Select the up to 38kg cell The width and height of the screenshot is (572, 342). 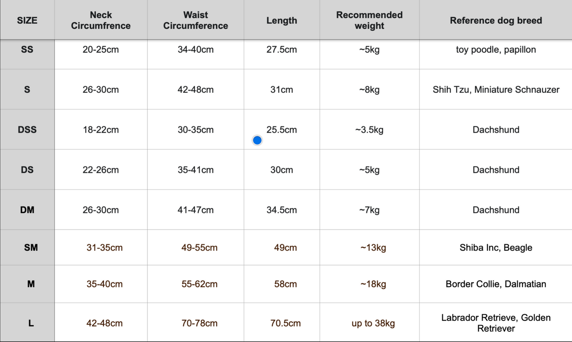click(x=373, y=323)
